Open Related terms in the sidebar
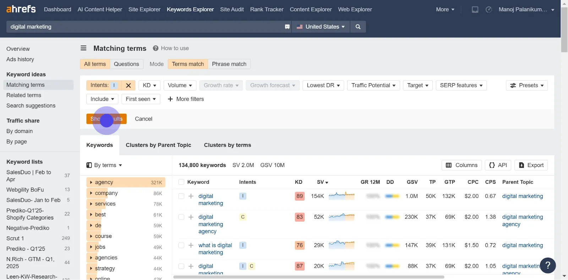568x280 pixels. [x=24, y=95]
